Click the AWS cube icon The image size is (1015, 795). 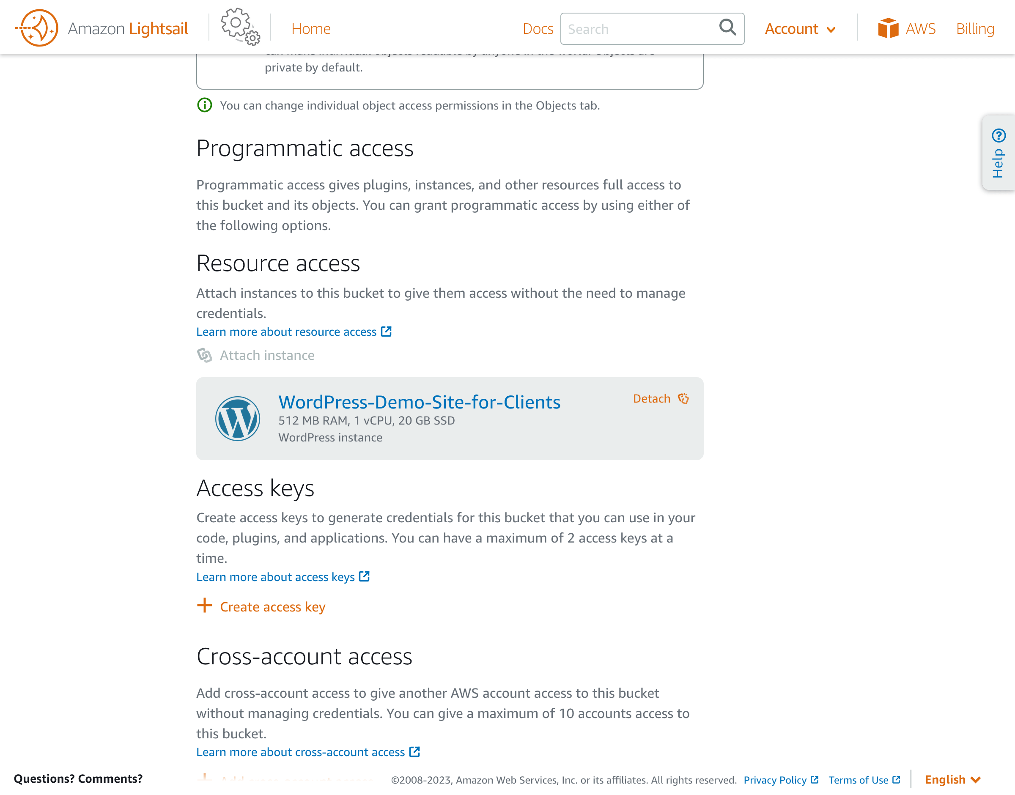(888, 28)
